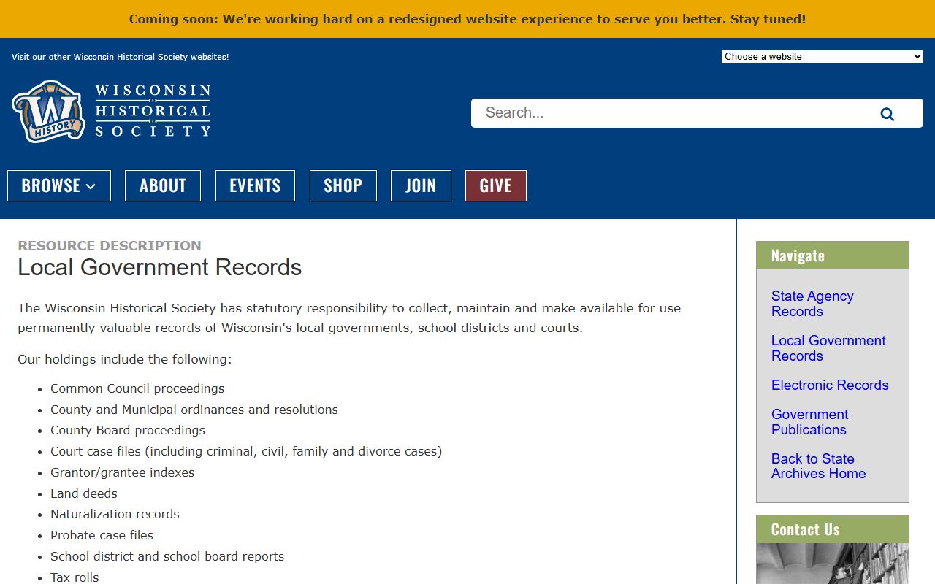Screen dimensions: 935x584
Task: Open Local Government Records sidebar link
Action: pyautogui.click(x=828, y=348)
